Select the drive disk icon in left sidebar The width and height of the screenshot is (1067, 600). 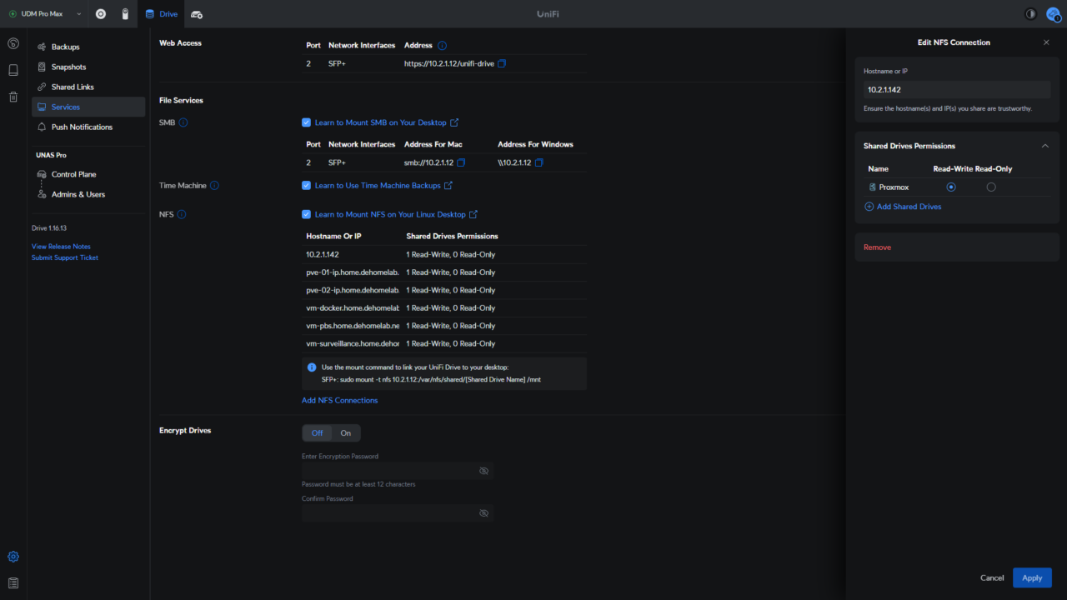(13, 70)
